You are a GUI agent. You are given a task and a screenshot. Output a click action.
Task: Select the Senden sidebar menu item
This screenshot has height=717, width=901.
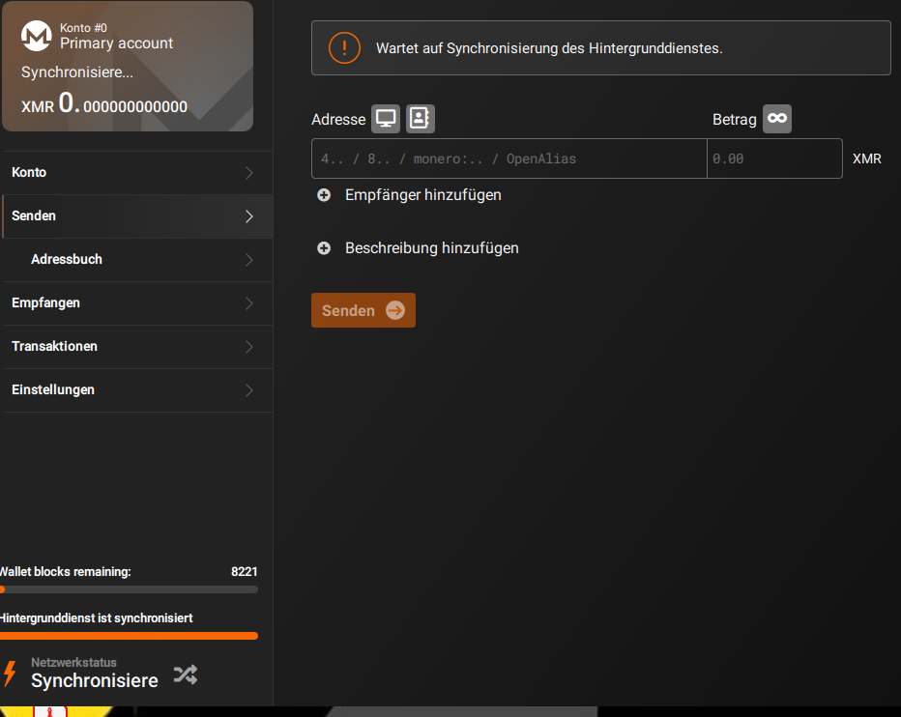[136, 216]
